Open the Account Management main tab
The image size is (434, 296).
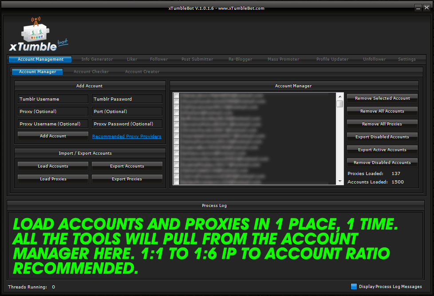pos(40,59)
